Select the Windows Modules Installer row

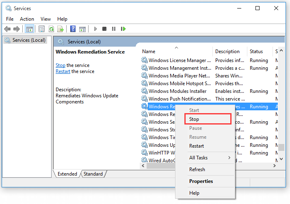(x=209, y=91)
